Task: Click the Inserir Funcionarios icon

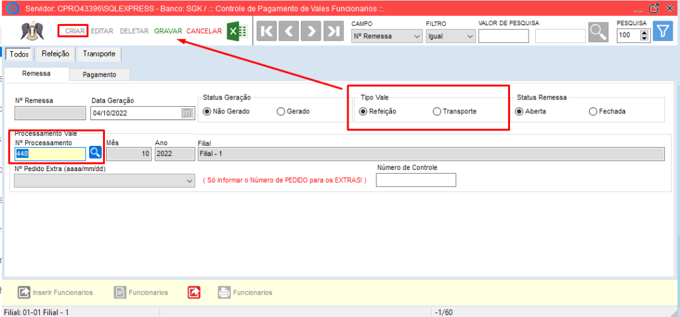Action: click(x=23, y=292)
